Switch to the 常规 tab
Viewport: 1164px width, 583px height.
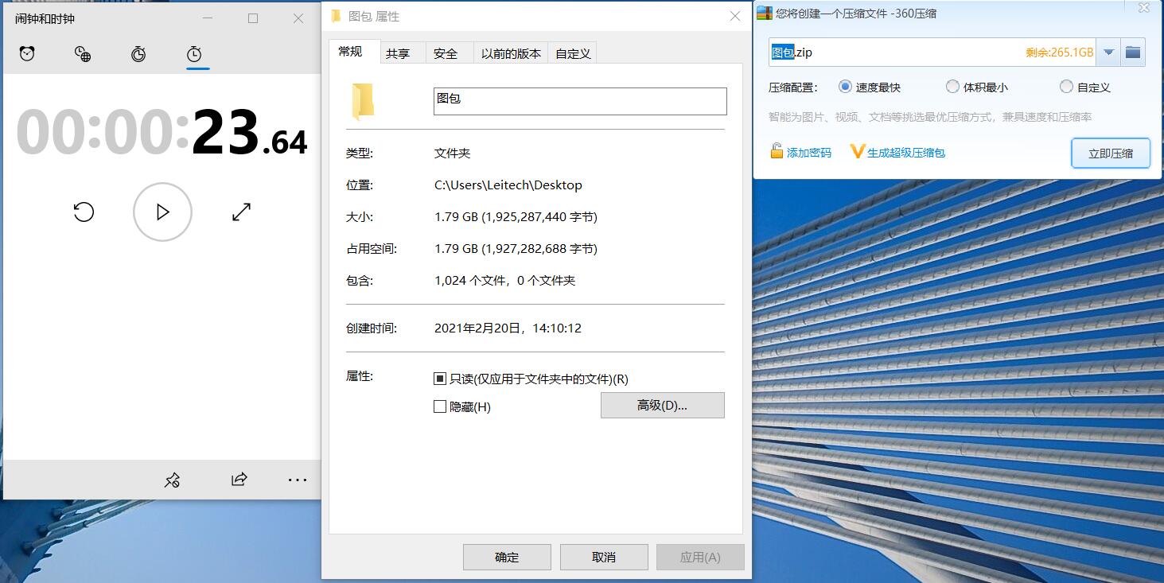click(x=350, y=52)
